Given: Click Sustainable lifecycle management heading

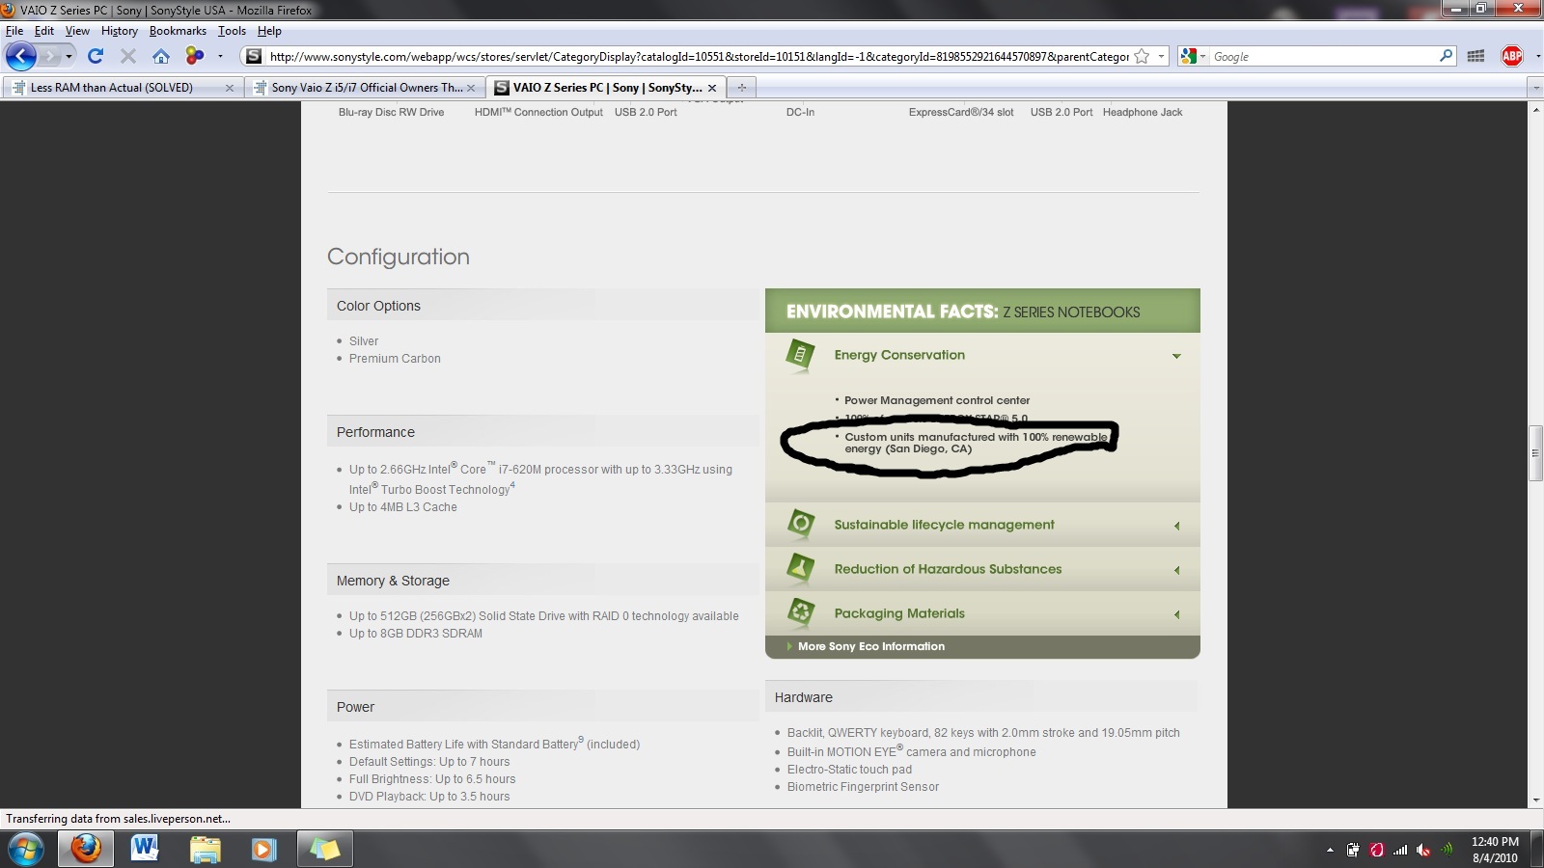Looking at the screenshot, I should (x=944, y=525).
